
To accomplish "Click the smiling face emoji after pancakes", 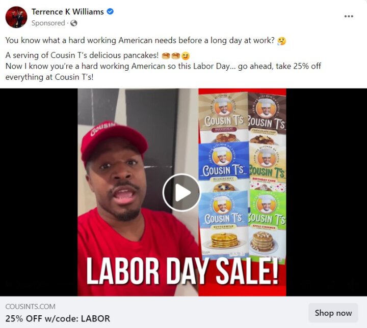I will click(x=186, y=56).
